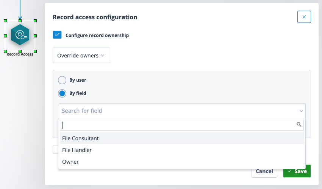Open the Override owners dropdown
The height and width of the screenshot is (189, 322).
pos(81,55)
